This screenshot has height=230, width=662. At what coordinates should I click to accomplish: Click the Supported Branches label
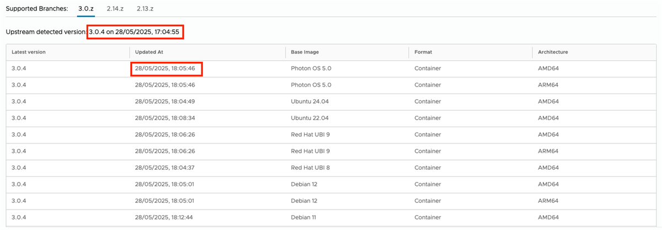click(x=37, y=9)
